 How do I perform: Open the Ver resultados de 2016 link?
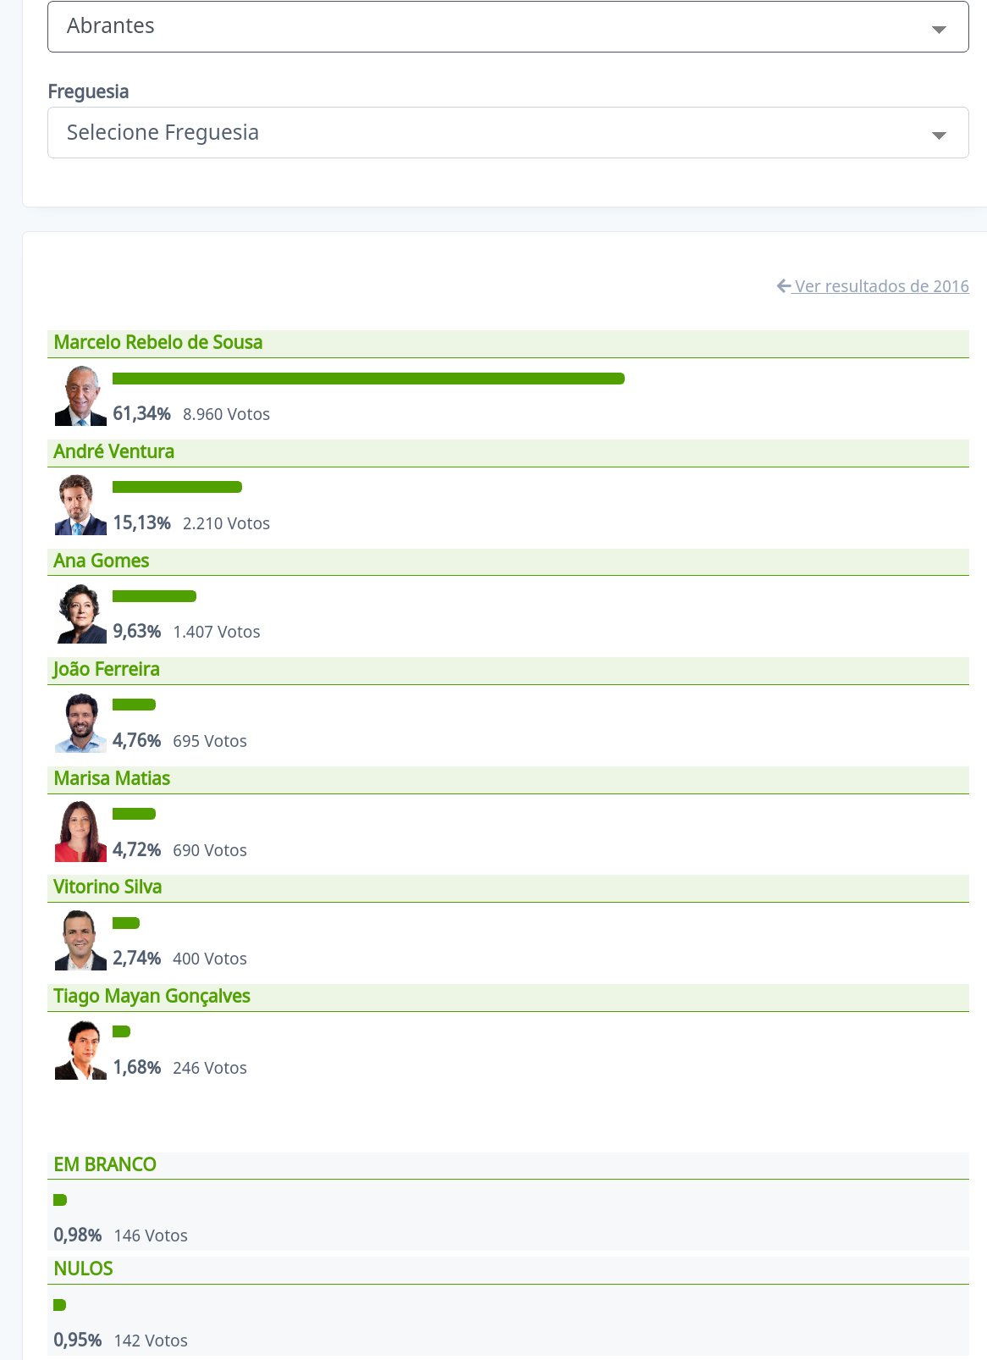click(881, 286)
